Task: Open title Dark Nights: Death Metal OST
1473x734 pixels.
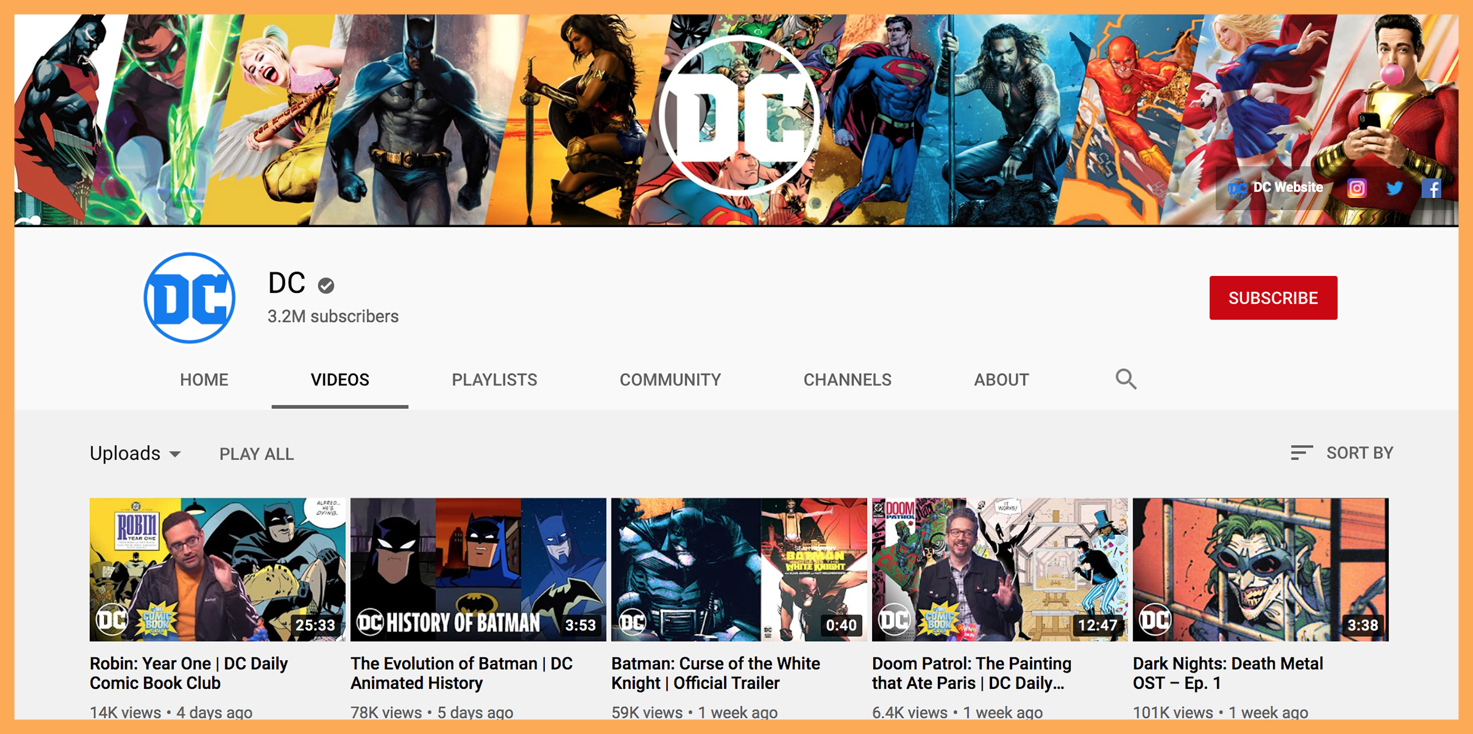Action: pos(1228,673)
